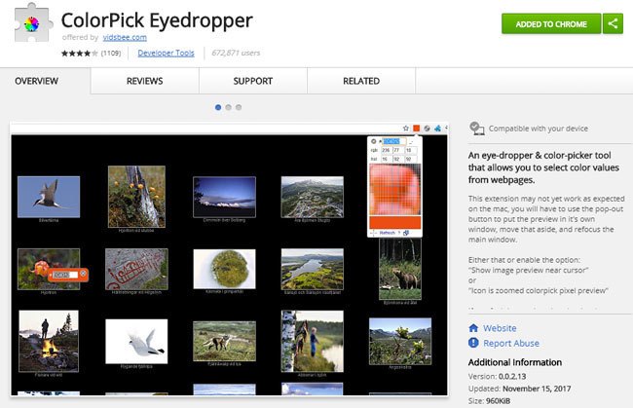Click the campfire silhouette thumbnail
633x408 pixels.
click(49, 341)
